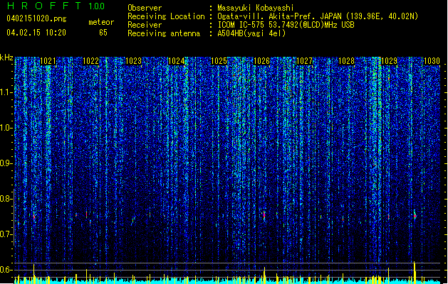
Task: Click the 0.8 kHz axis label
Action: (x=6, y=199)
